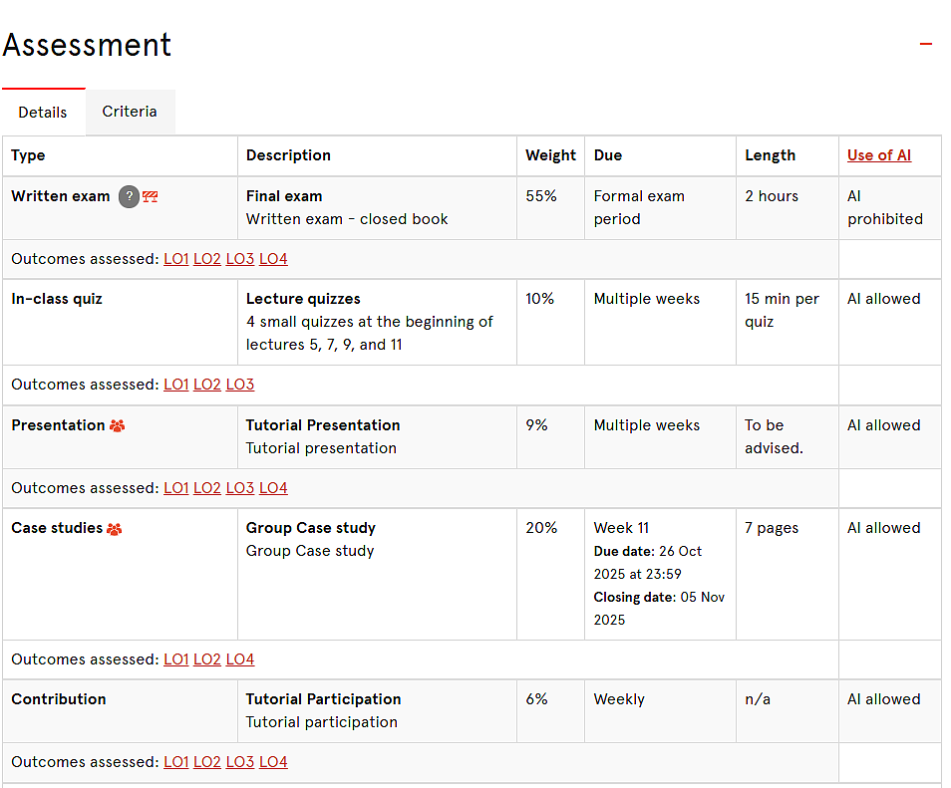Open LO2 link under the Case studies row
The height and width of the screenshot is (788, 951).
(x=206, y=658)
